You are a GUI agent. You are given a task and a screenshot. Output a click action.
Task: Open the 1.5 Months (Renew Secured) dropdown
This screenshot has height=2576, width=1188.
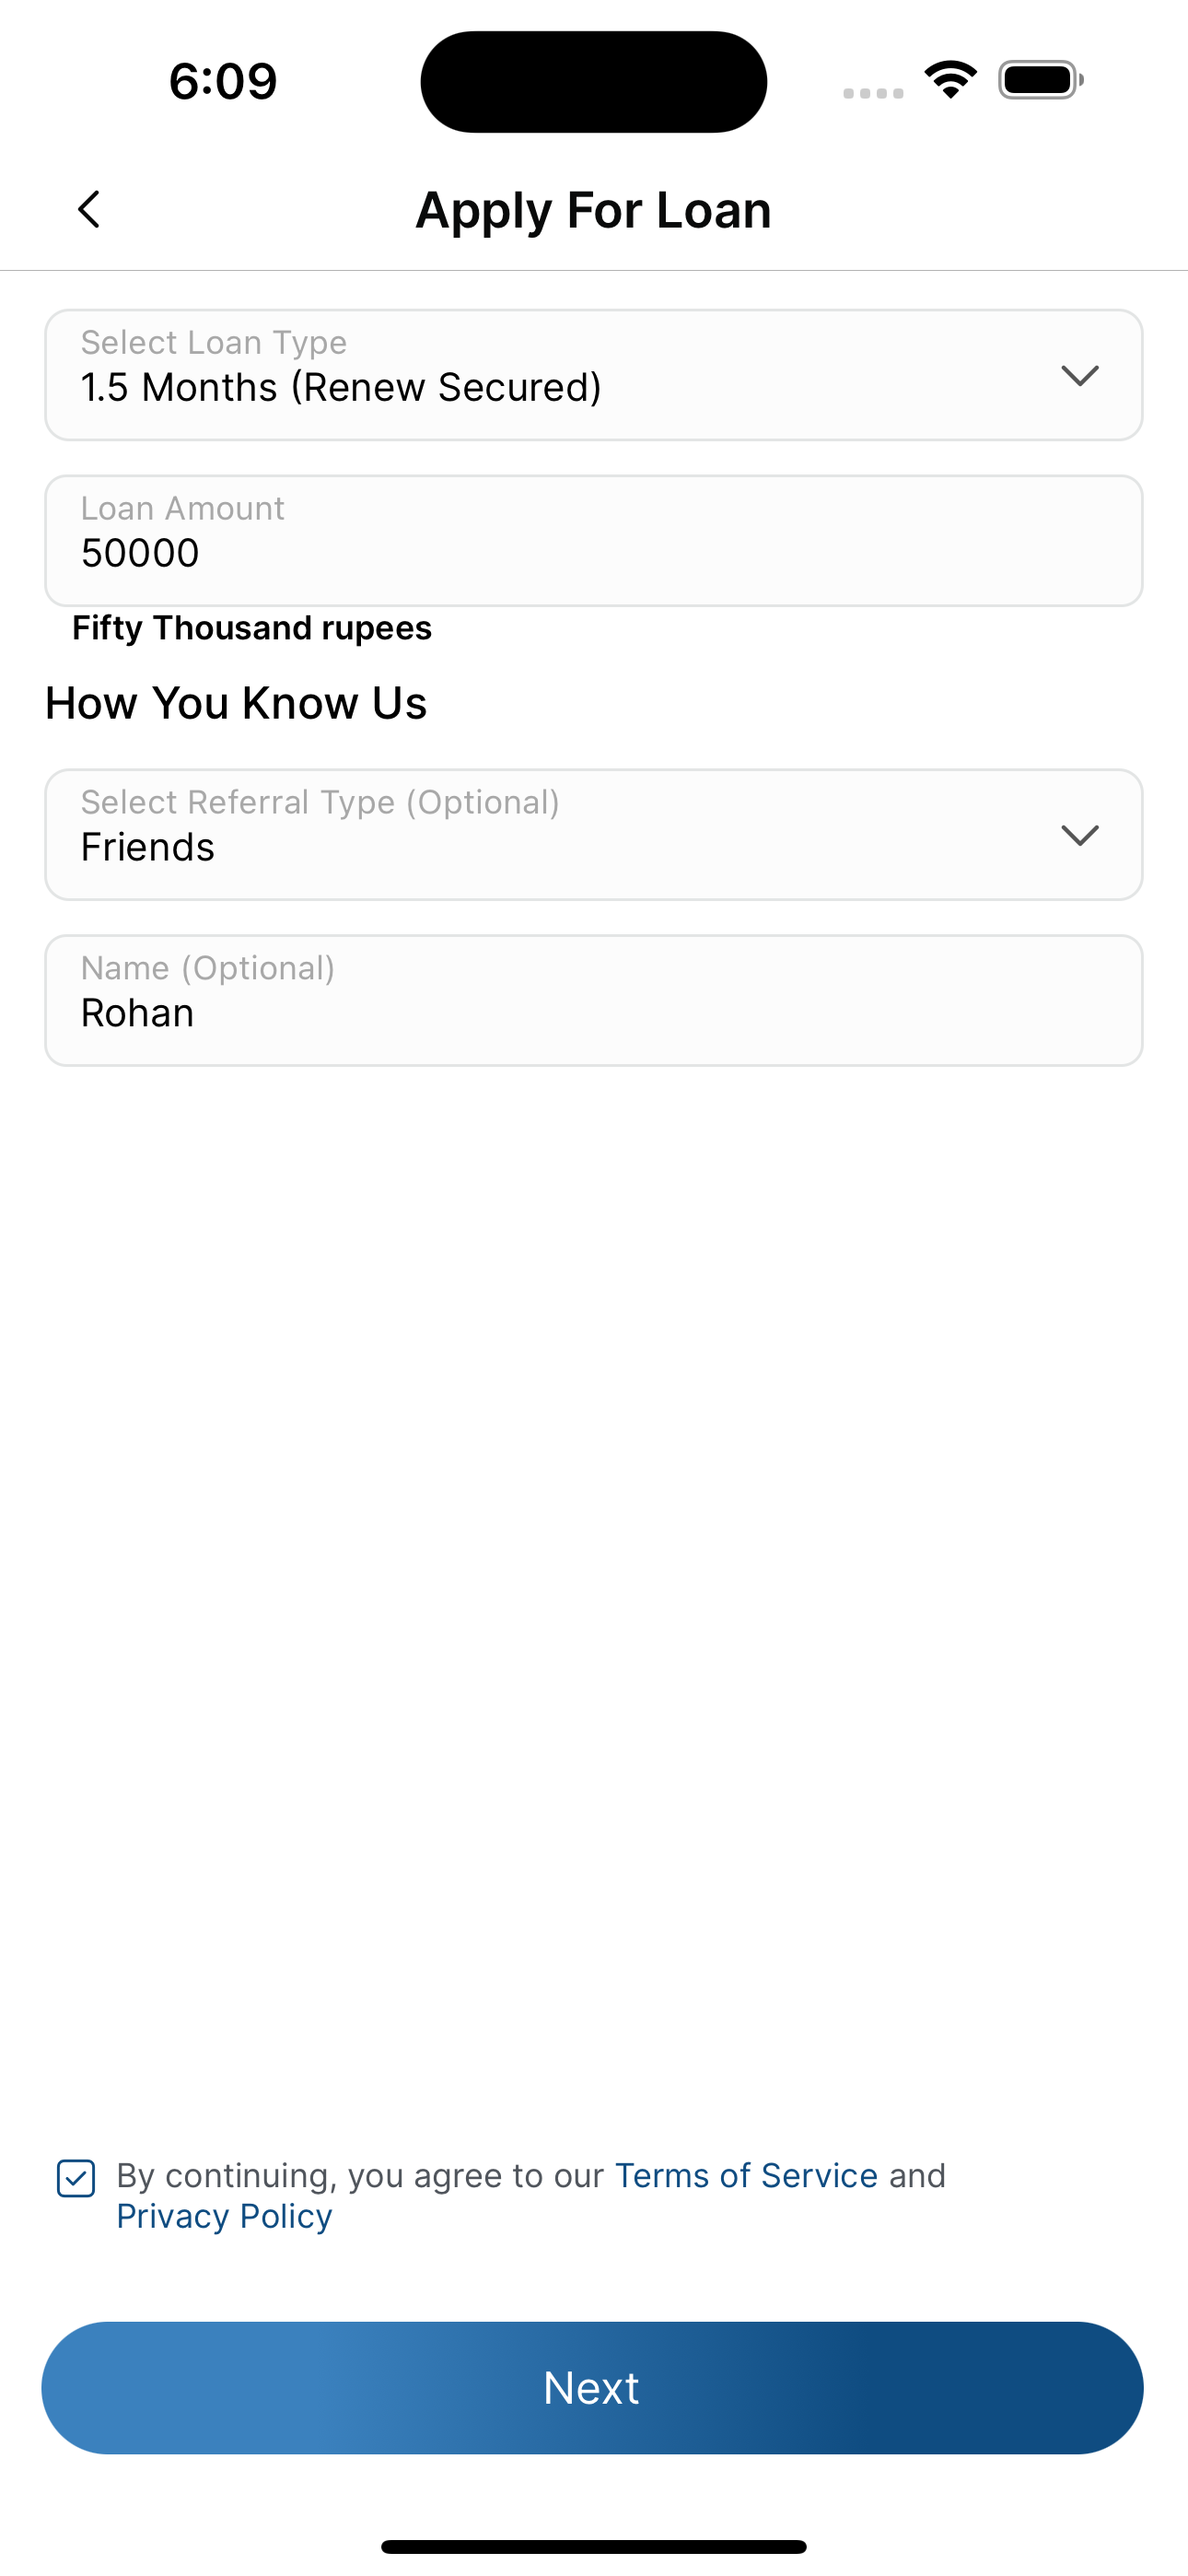pos(594,375)
